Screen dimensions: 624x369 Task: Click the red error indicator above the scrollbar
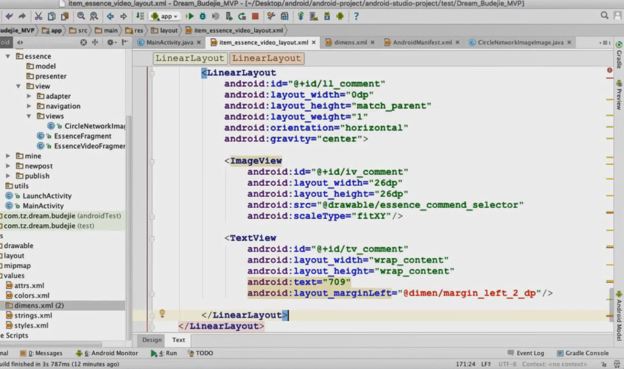(610, 71)
